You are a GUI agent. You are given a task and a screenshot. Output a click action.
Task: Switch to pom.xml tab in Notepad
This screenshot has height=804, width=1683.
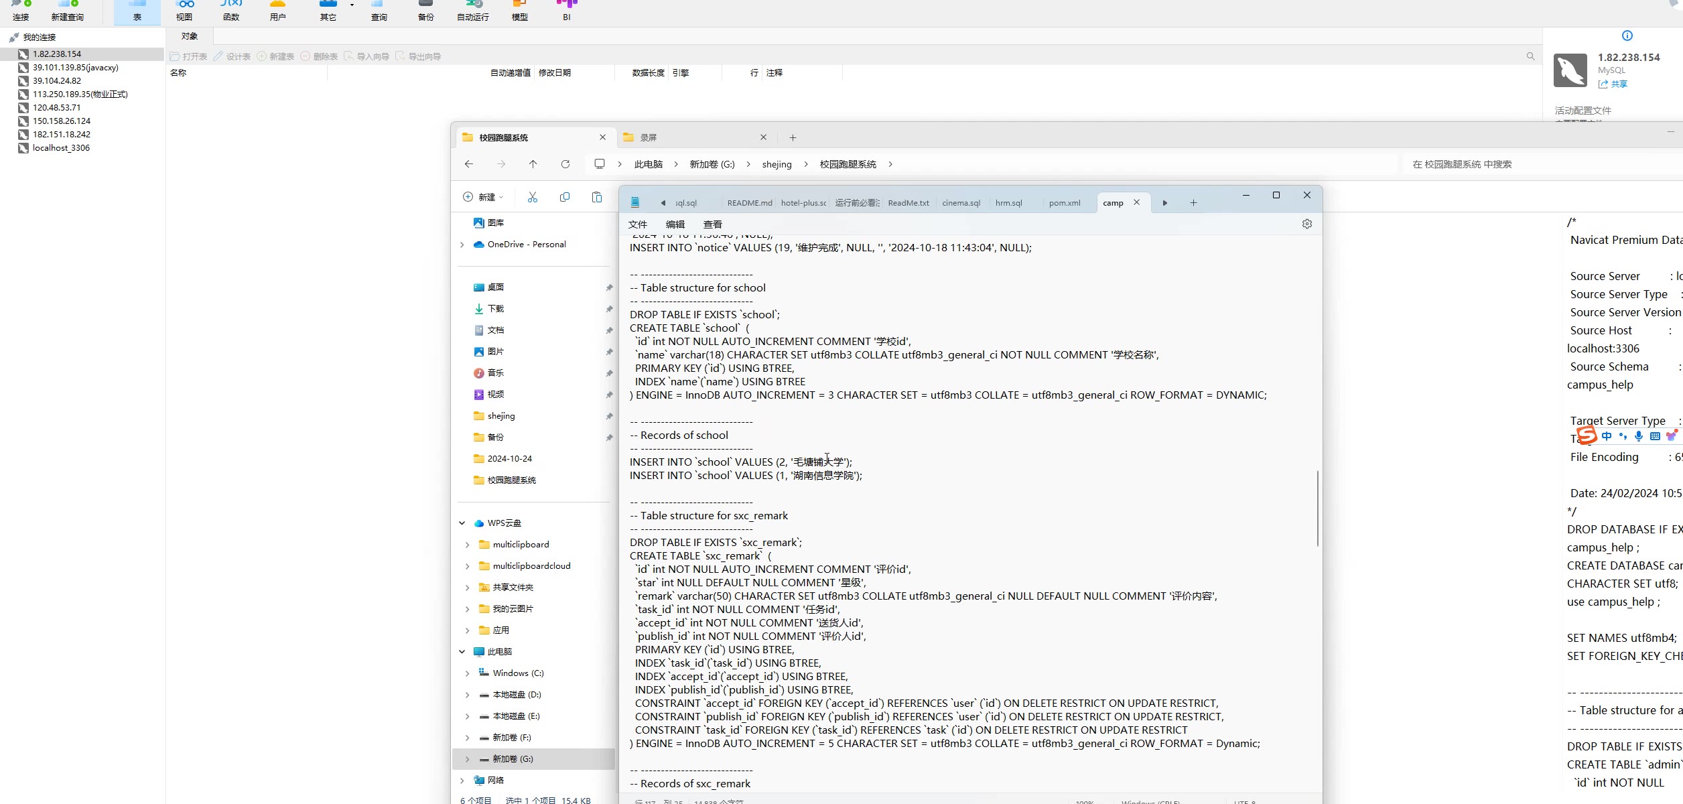click(x=1065, y=203)
